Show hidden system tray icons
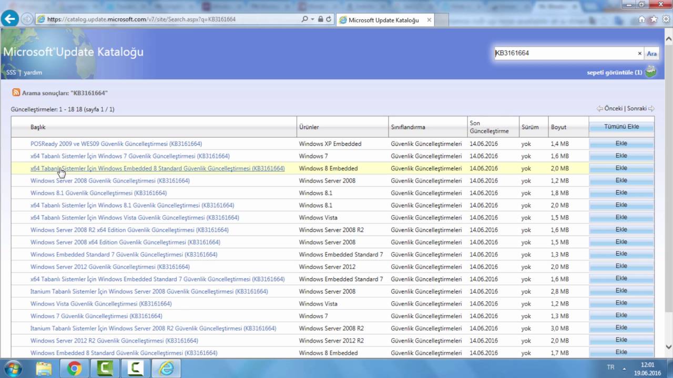Viewport: 673px width, 378px height. point(625,368)
